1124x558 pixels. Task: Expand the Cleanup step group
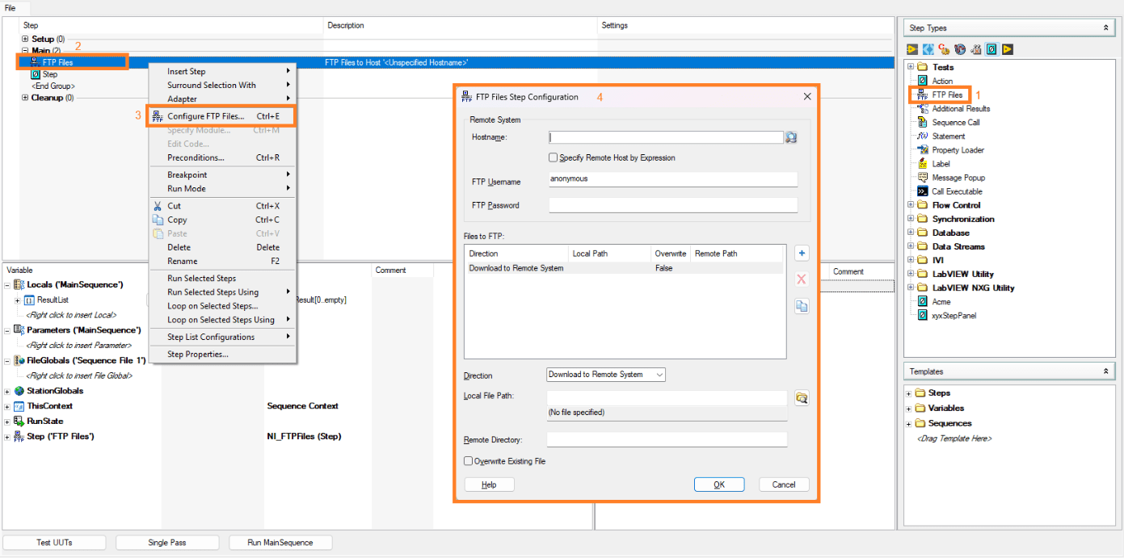tap(25, 98)
